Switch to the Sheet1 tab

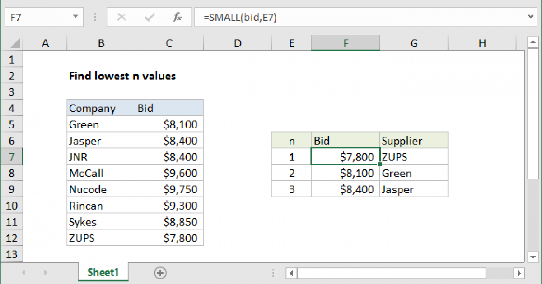click(103, 272)
